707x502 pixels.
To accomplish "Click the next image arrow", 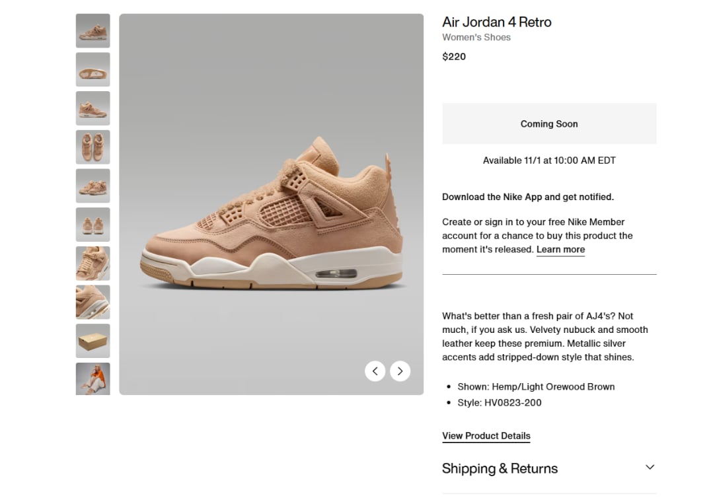I will 400,371.
